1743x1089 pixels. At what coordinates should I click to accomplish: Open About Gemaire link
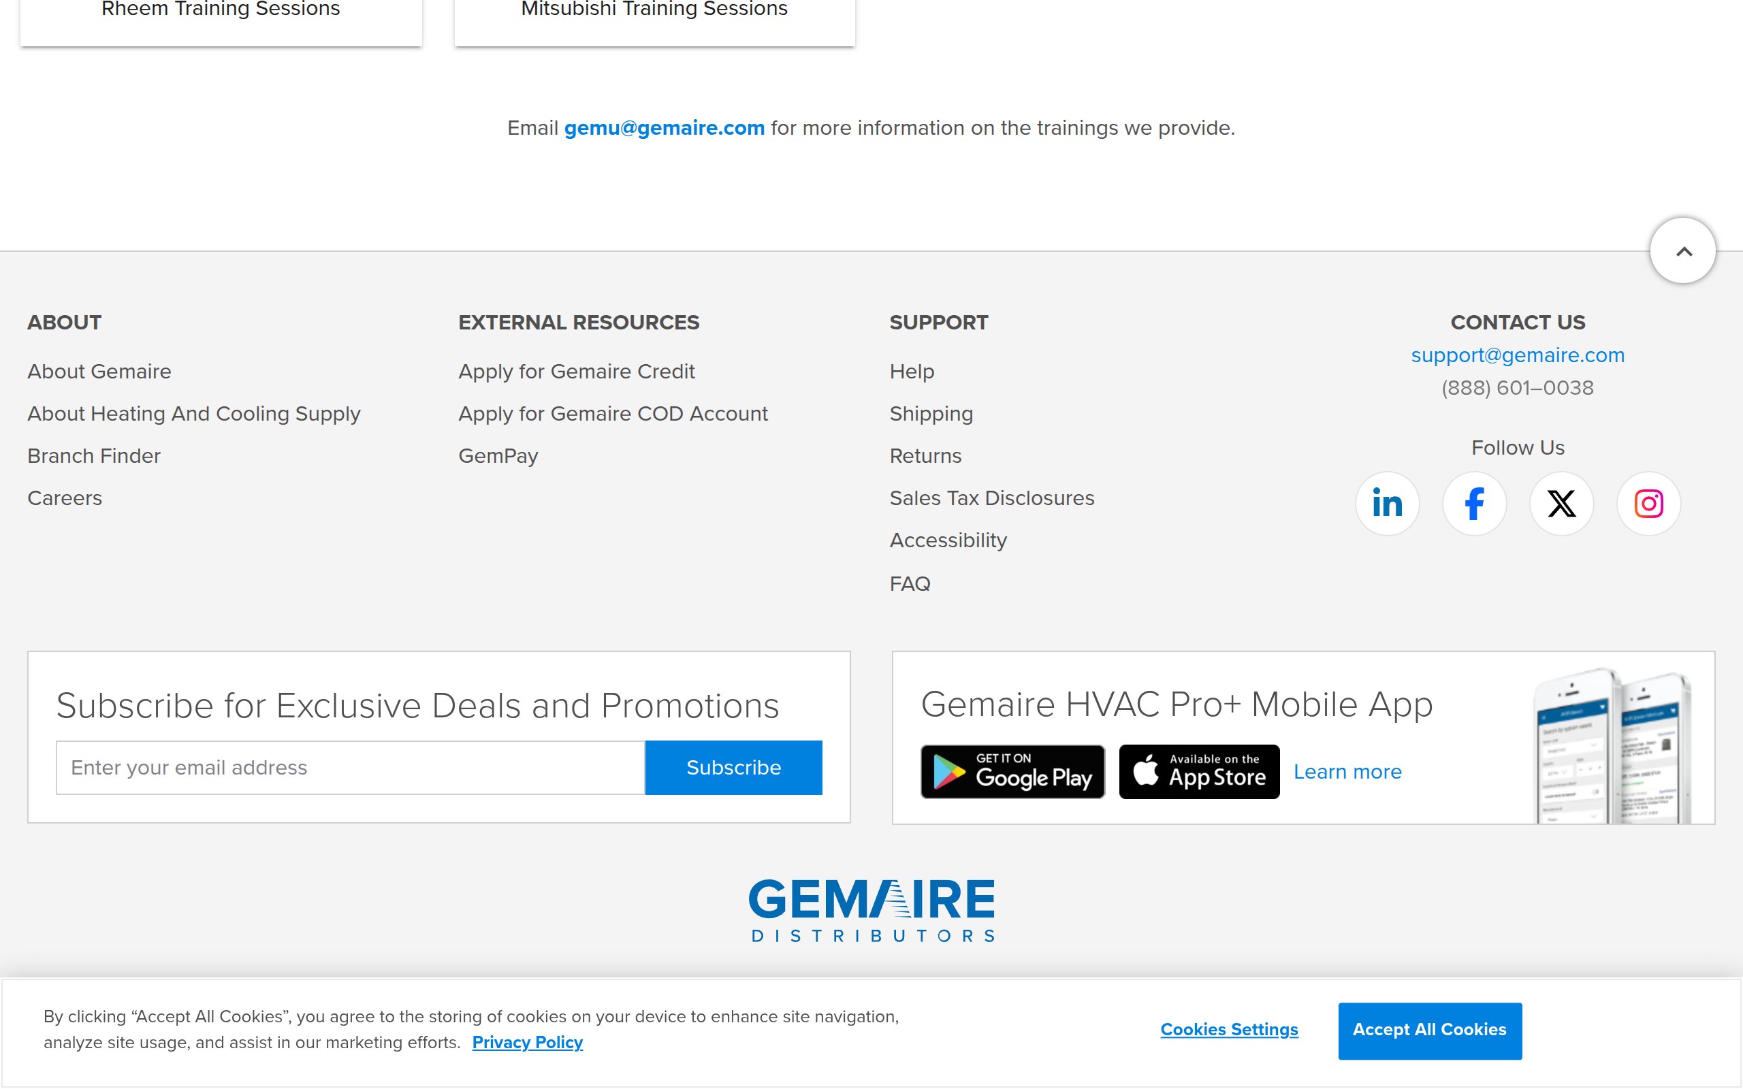click(99, 372)
